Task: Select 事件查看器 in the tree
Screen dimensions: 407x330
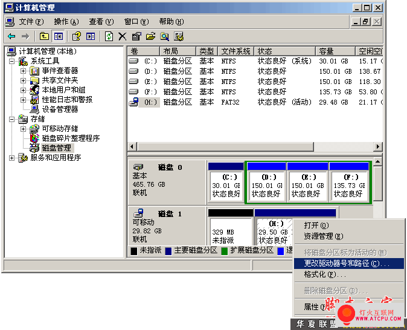Action: 60,71
